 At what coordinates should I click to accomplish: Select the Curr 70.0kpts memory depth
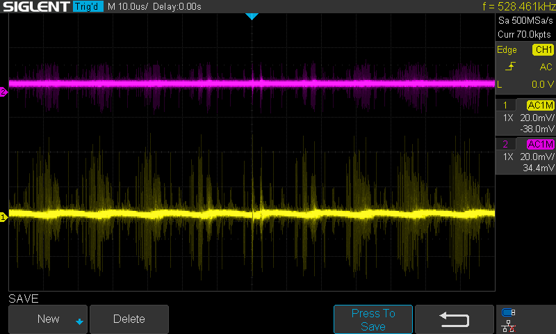point(524,34)
